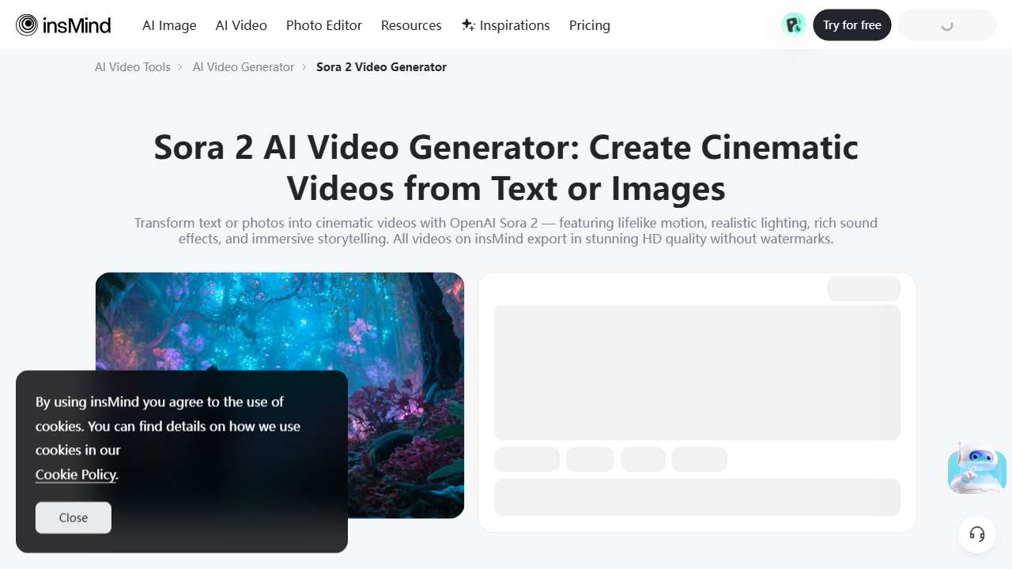Click the large prompt placeholder area
The height and width of the screenshot is (569, 1012).
coord(697,371)
